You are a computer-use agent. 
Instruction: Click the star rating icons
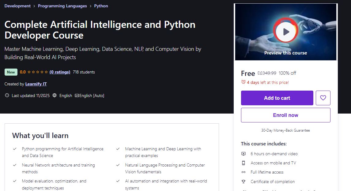coord(38,72)
